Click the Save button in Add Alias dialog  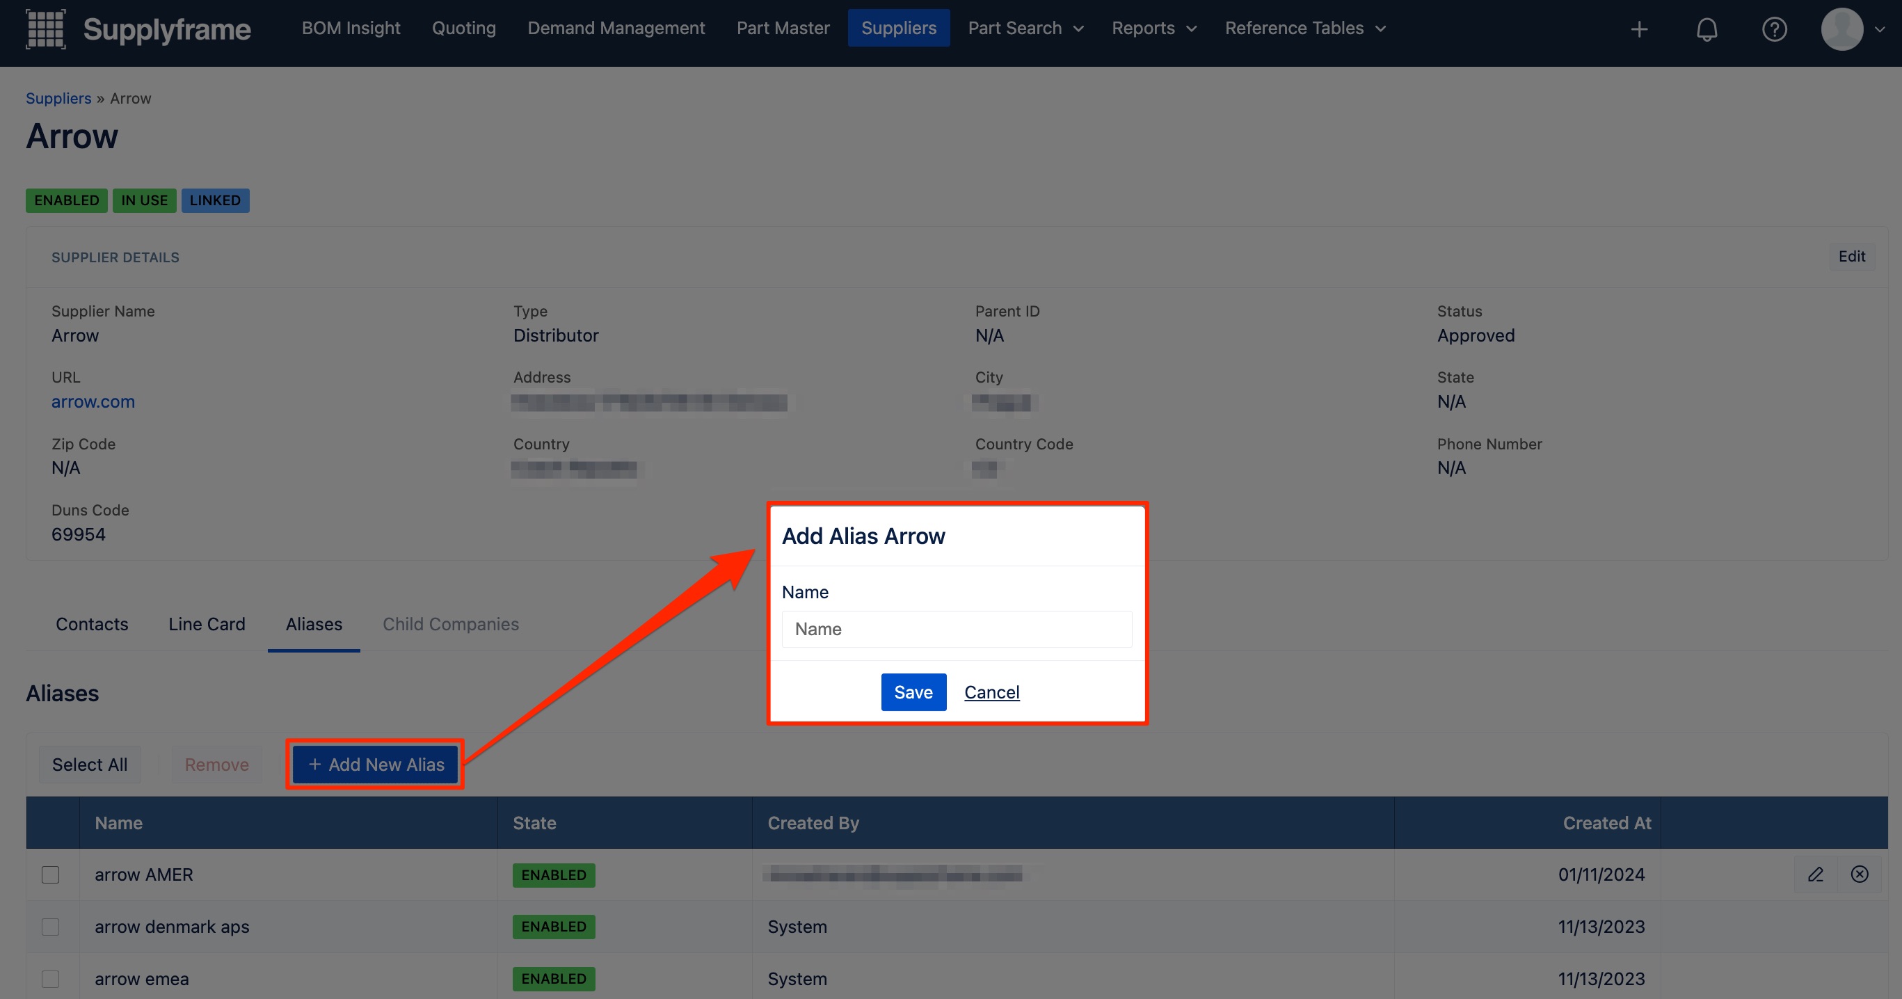913,692
